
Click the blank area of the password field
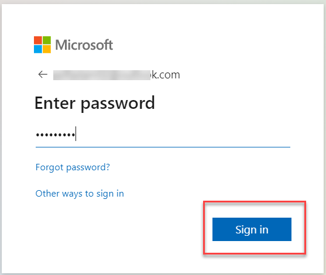[183, 135]
